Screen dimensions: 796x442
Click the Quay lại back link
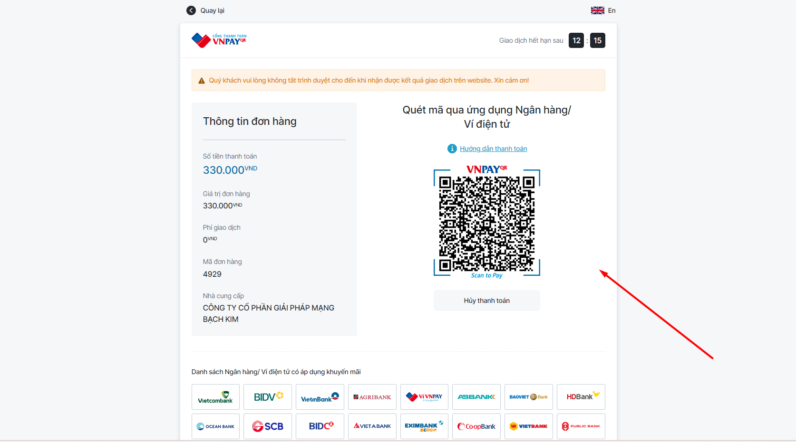212,10
